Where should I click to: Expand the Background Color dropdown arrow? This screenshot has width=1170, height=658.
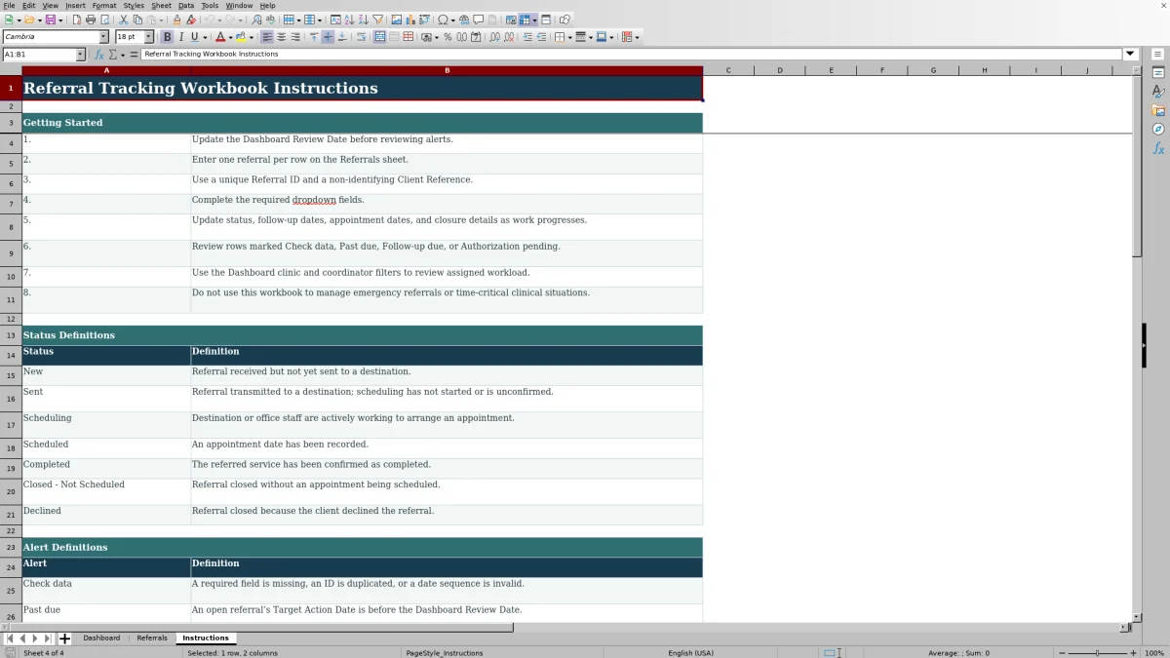252,38
